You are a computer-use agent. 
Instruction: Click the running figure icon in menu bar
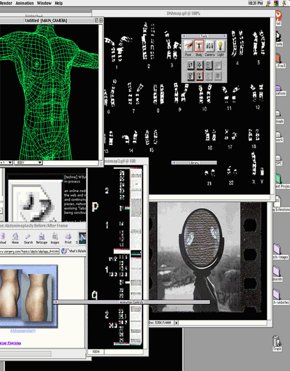coord(284,3)
